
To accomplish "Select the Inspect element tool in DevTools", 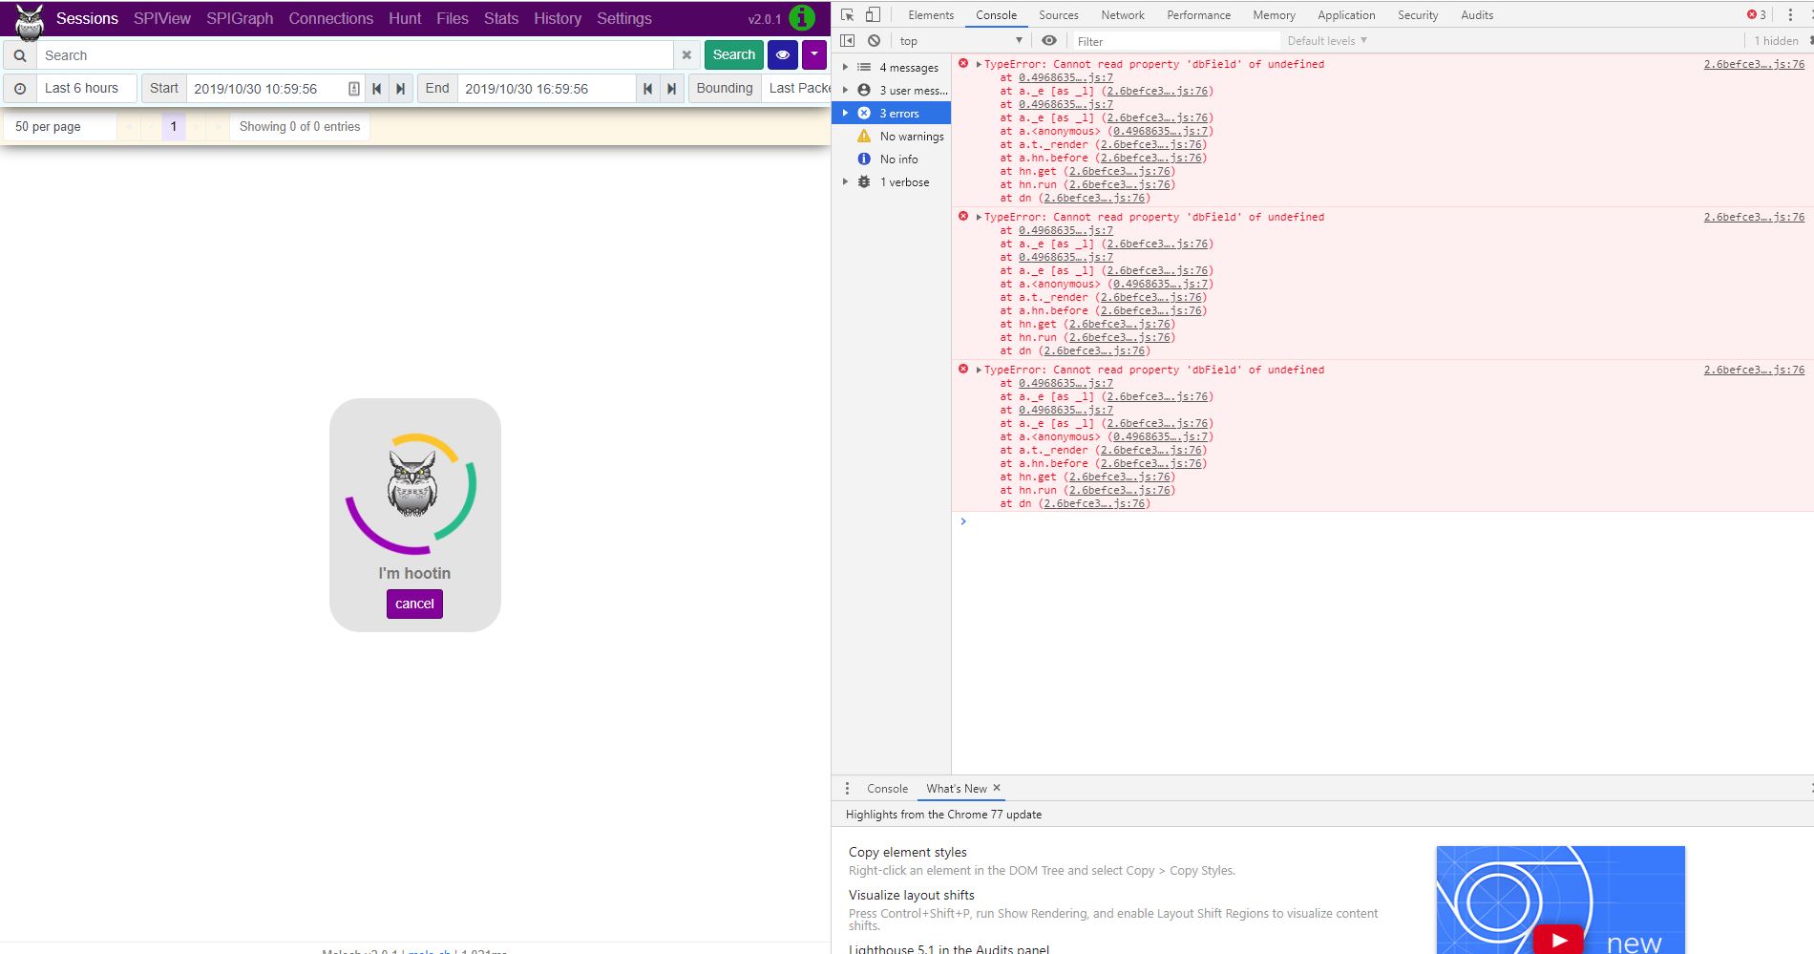I will (x=848, y=14).
